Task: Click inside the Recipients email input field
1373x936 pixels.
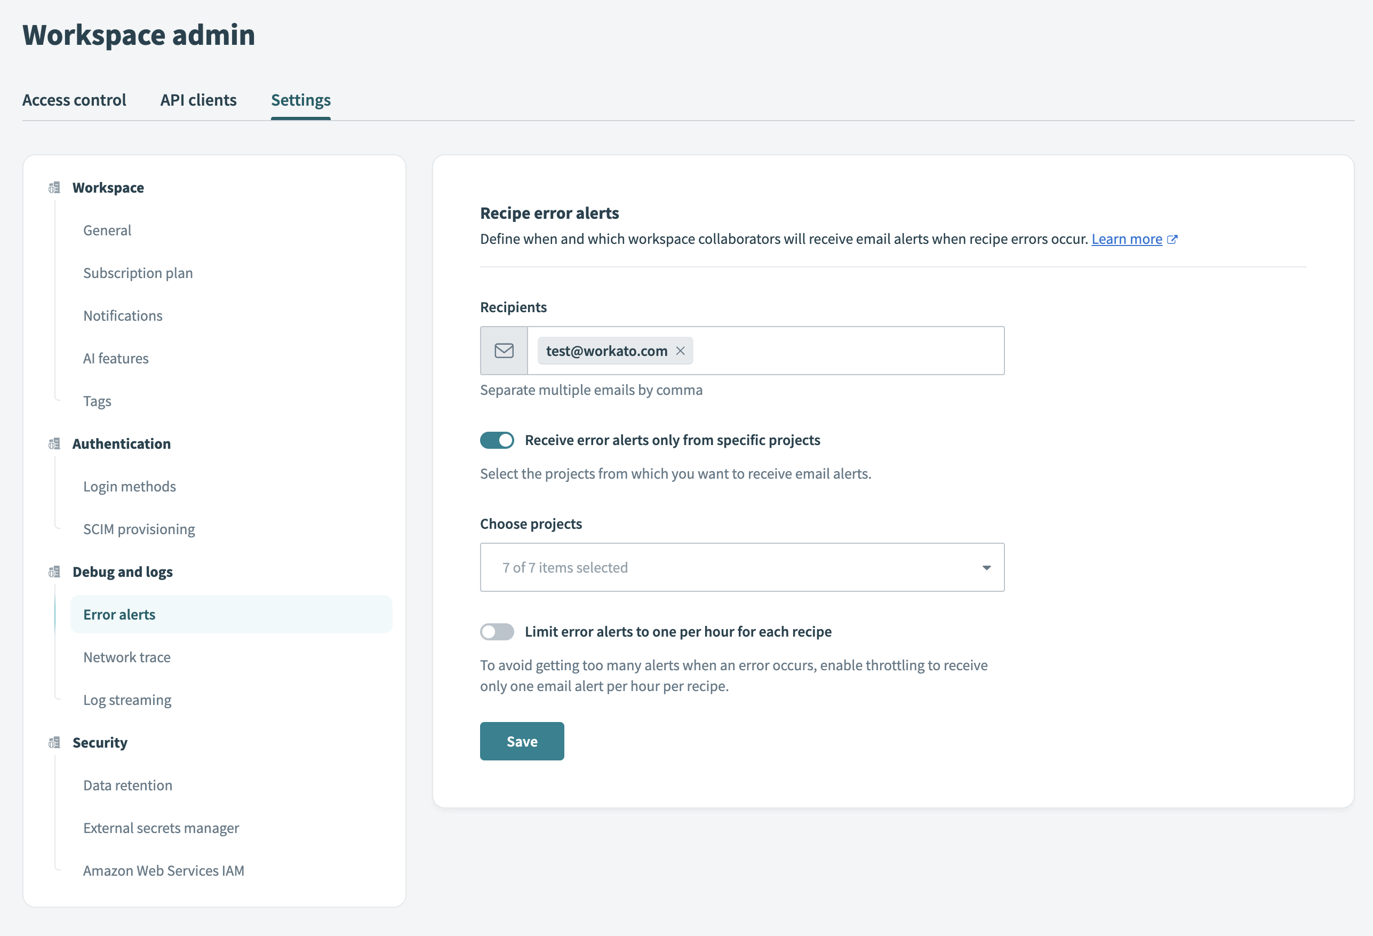Action: coord(827,351)
